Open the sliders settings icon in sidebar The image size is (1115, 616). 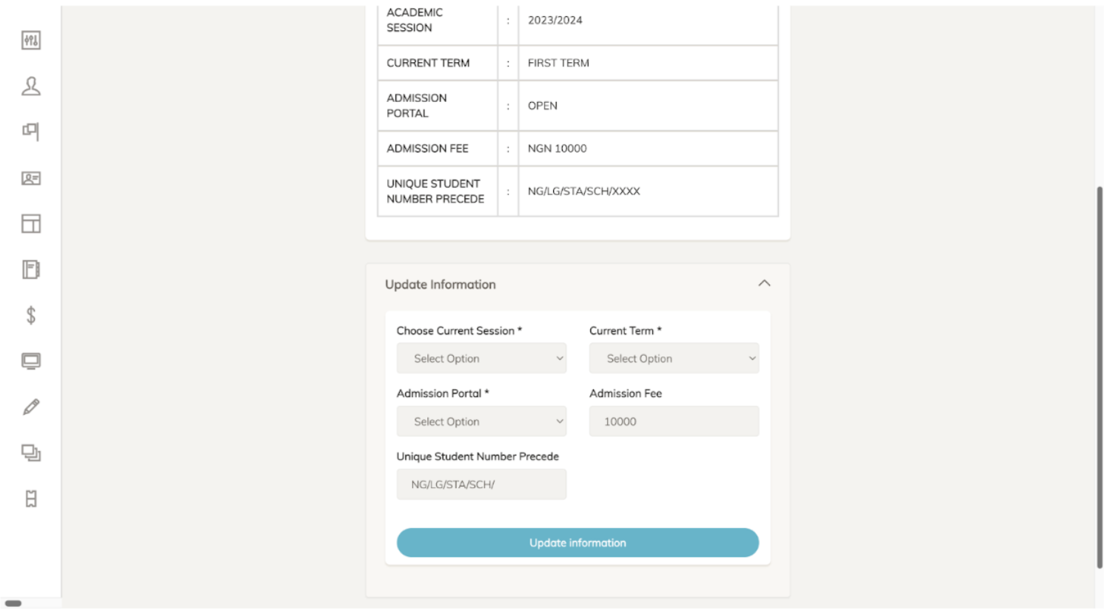coord(31,41)
